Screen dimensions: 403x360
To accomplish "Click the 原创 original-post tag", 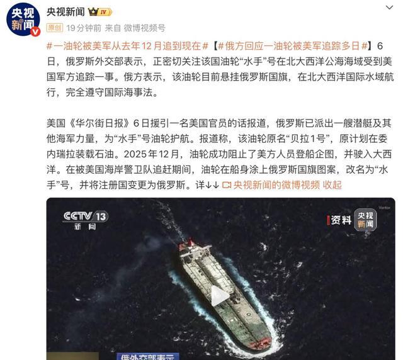I will (x=55, y=28).
